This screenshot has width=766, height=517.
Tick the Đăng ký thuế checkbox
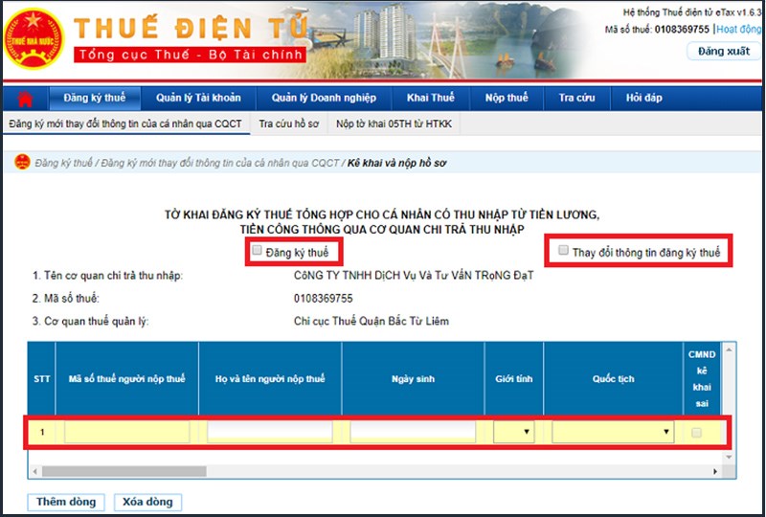257,251
